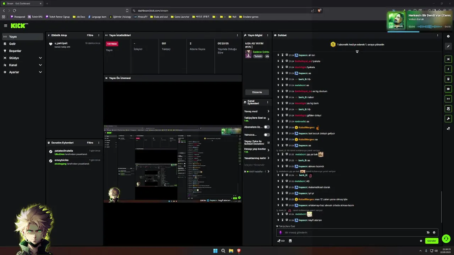This screenshot has width=454, height=255.
Task: Toggle the stream stats widget icon in right sidebar
Action: click(x=448, y=99)
